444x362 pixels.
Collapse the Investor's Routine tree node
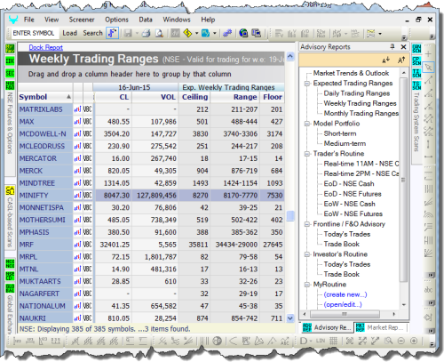pos(307,254)
